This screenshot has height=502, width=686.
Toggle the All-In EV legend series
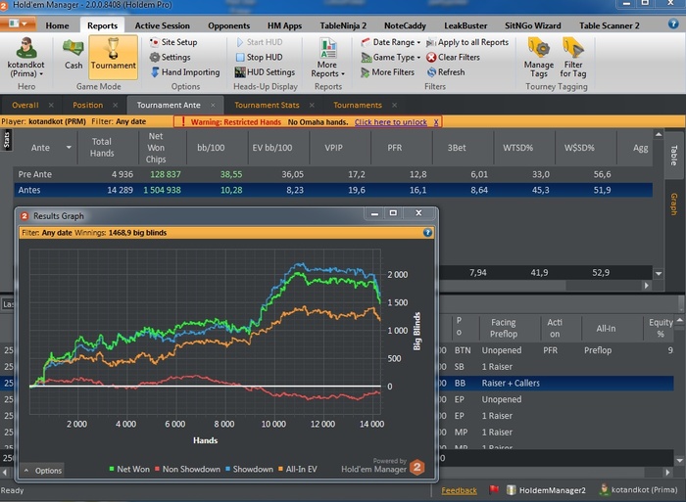tap(297, 469)
